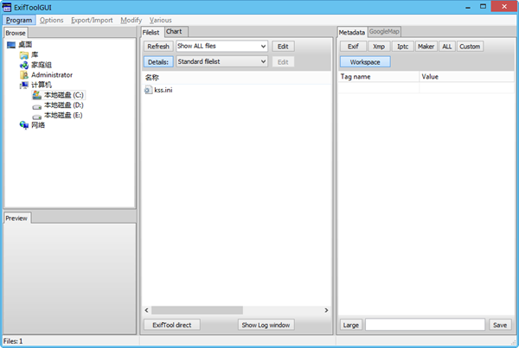Viewport: 519px width, 348px height.
Task: Select the kss.ini file name
Action: [x=163, y=90]
